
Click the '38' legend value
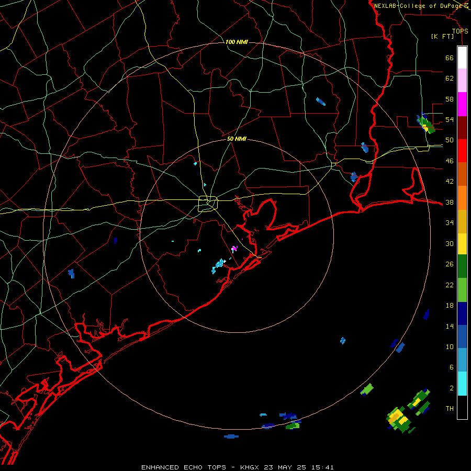click(x=450, y=202)
